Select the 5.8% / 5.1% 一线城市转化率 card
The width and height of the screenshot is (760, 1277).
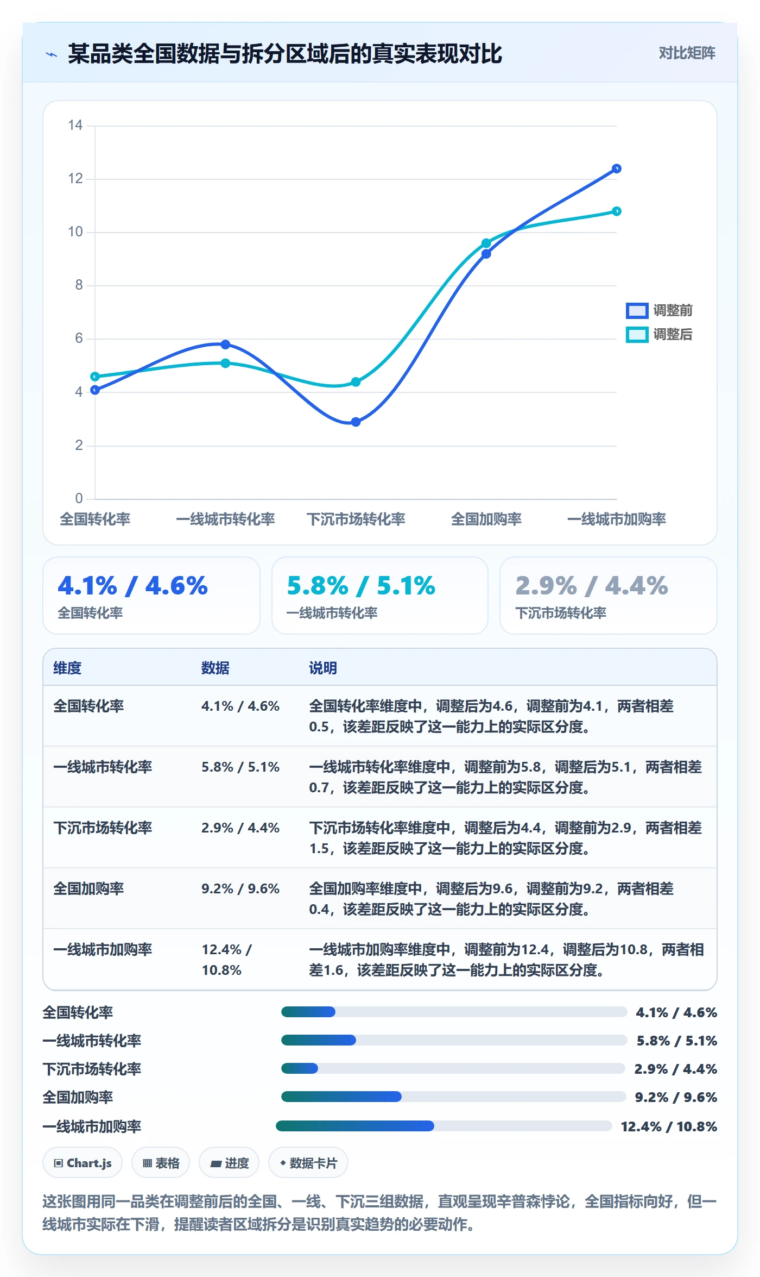click(380, 596)
